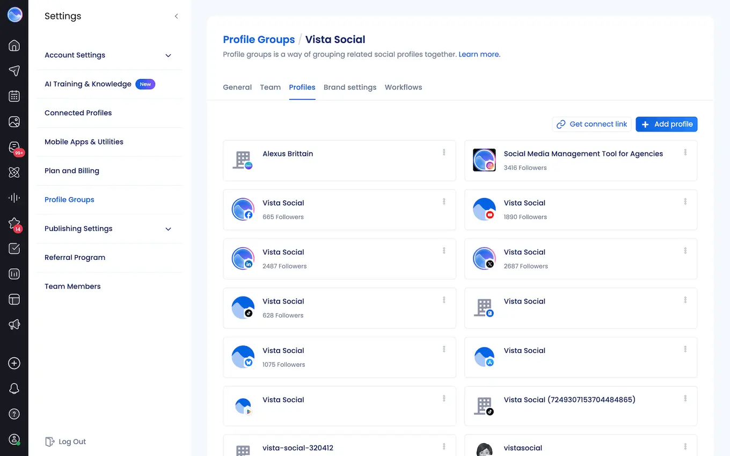Open the reviews star icon showing 14
This screenshot has width=730, height=456.
point(14,223)
